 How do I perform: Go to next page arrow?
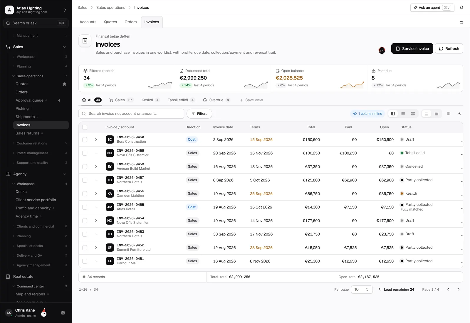459,290
